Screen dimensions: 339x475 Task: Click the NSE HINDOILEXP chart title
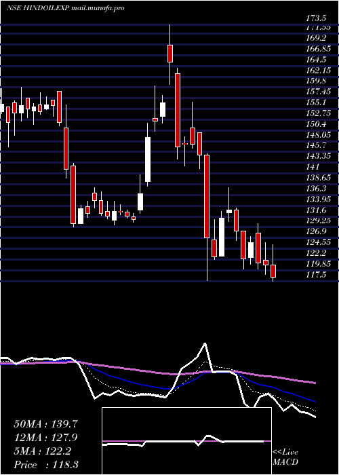66,8
